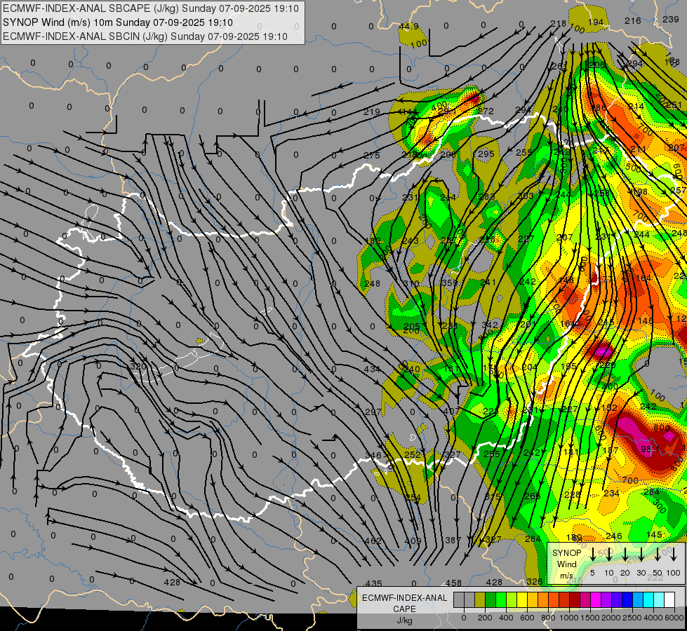Click the map value '359'

tap(449, 283)
